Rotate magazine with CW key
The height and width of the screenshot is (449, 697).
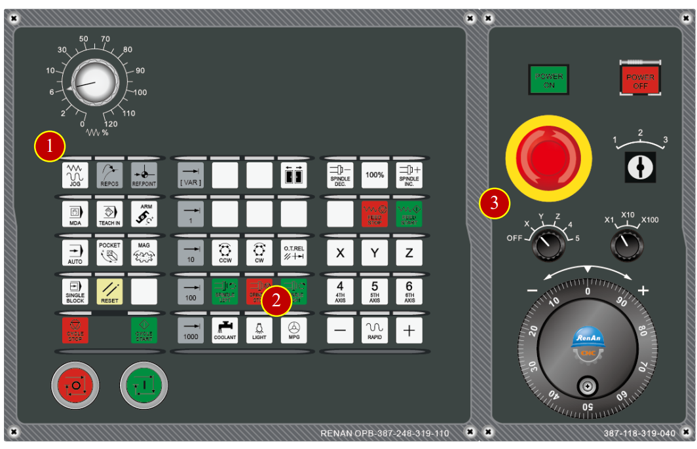click(259, 253)
